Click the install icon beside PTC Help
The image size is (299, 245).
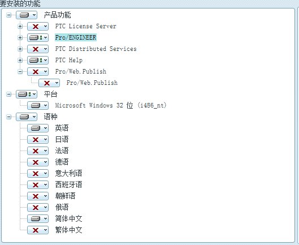pos(34,61)
